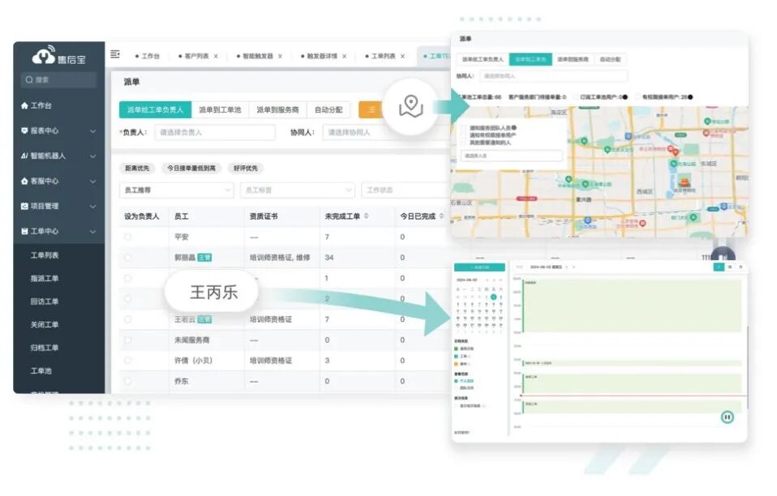The image size is (777, 496).
Task: Click the orange list menu button
Action: (371, 109)
